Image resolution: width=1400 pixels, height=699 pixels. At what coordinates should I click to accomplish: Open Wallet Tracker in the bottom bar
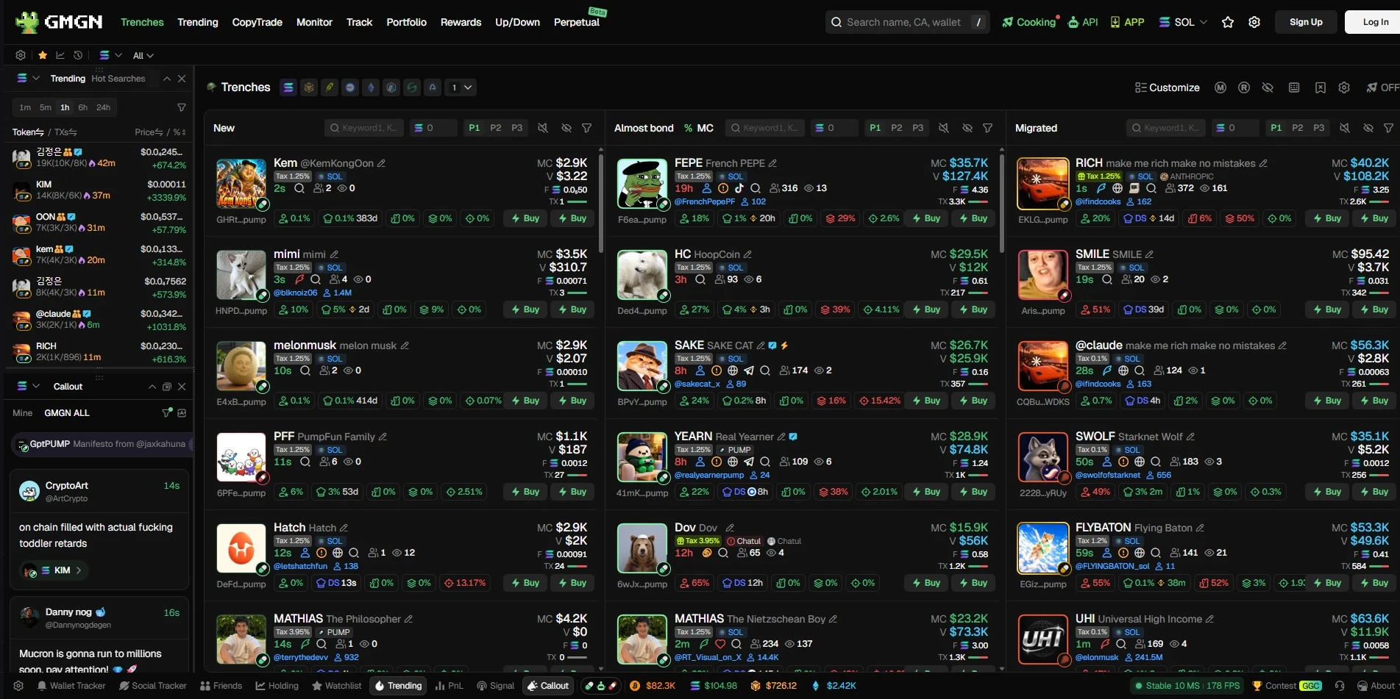click(71, 686)
